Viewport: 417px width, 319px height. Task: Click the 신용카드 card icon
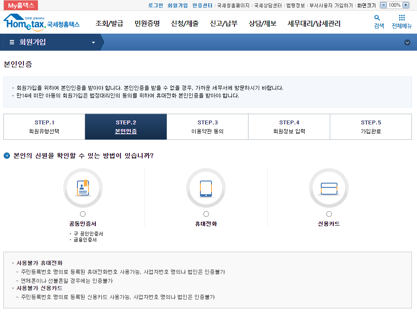tap(329, 188)
